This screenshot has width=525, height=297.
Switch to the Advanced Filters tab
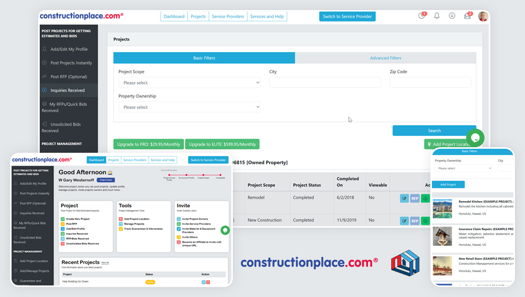pos(385,58)
